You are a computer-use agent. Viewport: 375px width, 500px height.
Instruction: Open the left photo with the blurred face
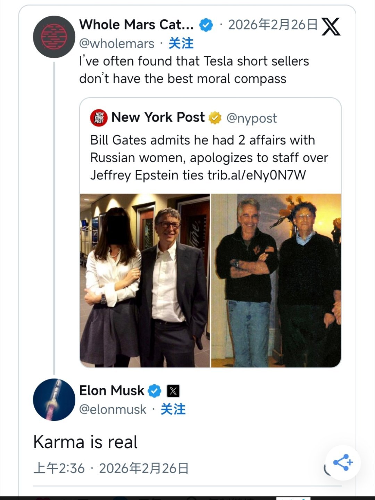pos(145,280)
